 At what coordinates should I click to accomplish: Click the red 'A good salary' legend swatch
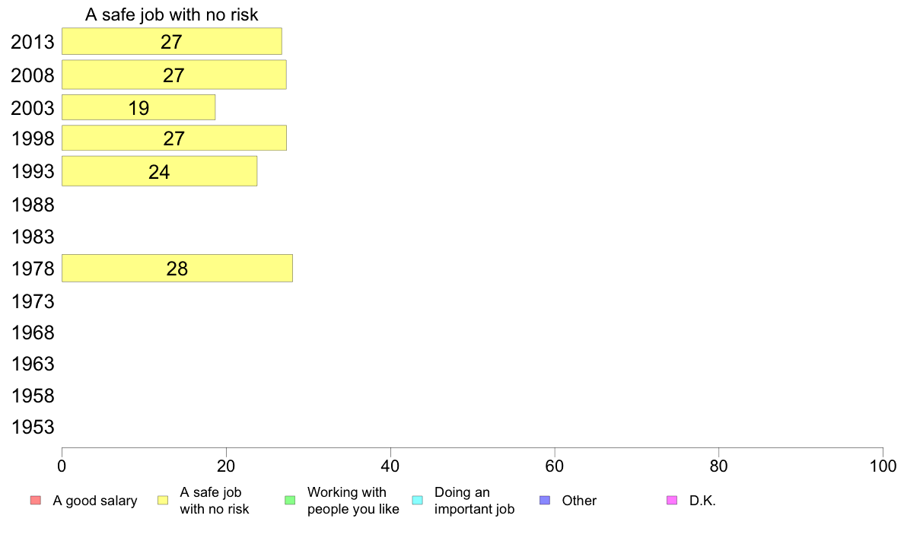click(x=36, y=500)
